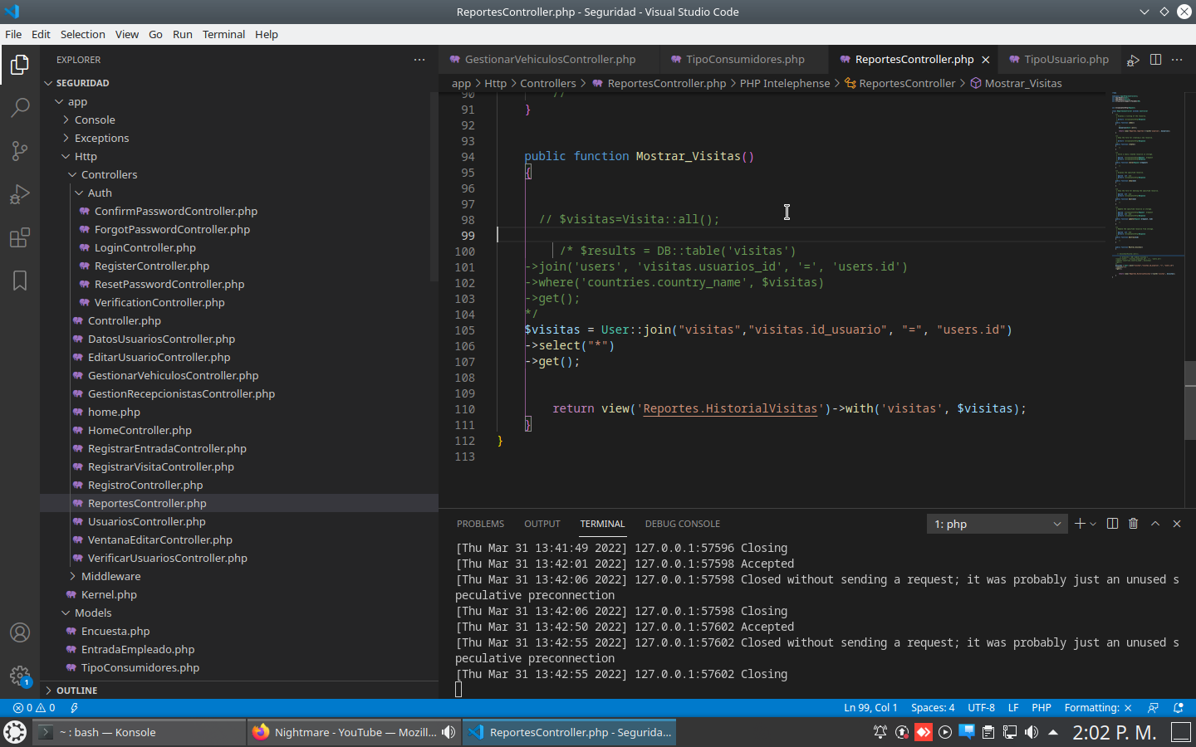Open the Run and Debug view
This screenshot has width=1196, height=747.
coord(20,194)
